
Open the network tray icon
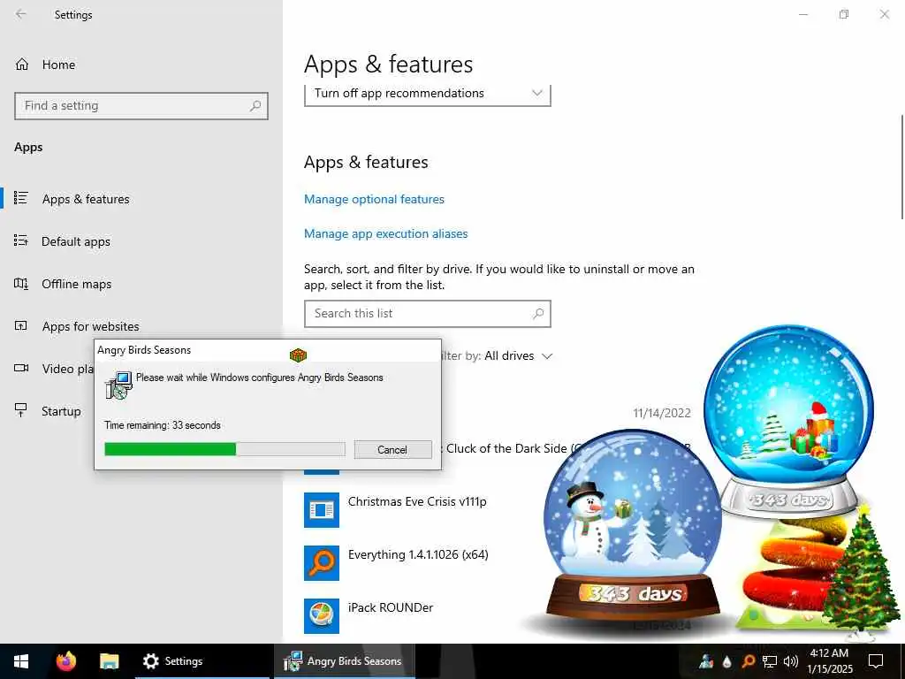point(770,661)
